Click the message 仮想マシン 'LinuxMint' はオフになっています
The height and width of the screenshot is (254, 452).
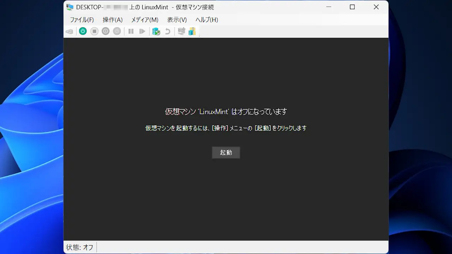point(226,112)
